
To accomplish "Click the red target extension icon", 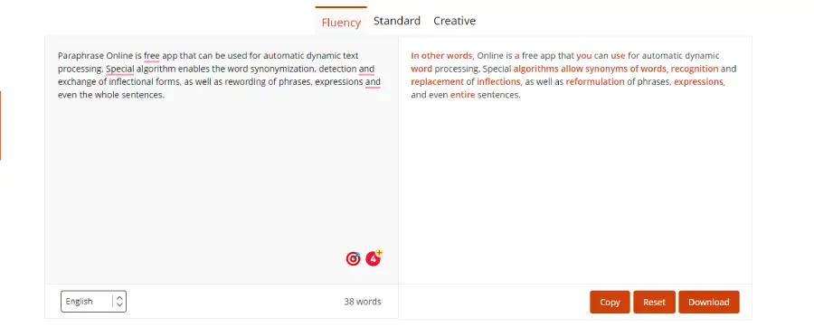I will click(353, 258).
